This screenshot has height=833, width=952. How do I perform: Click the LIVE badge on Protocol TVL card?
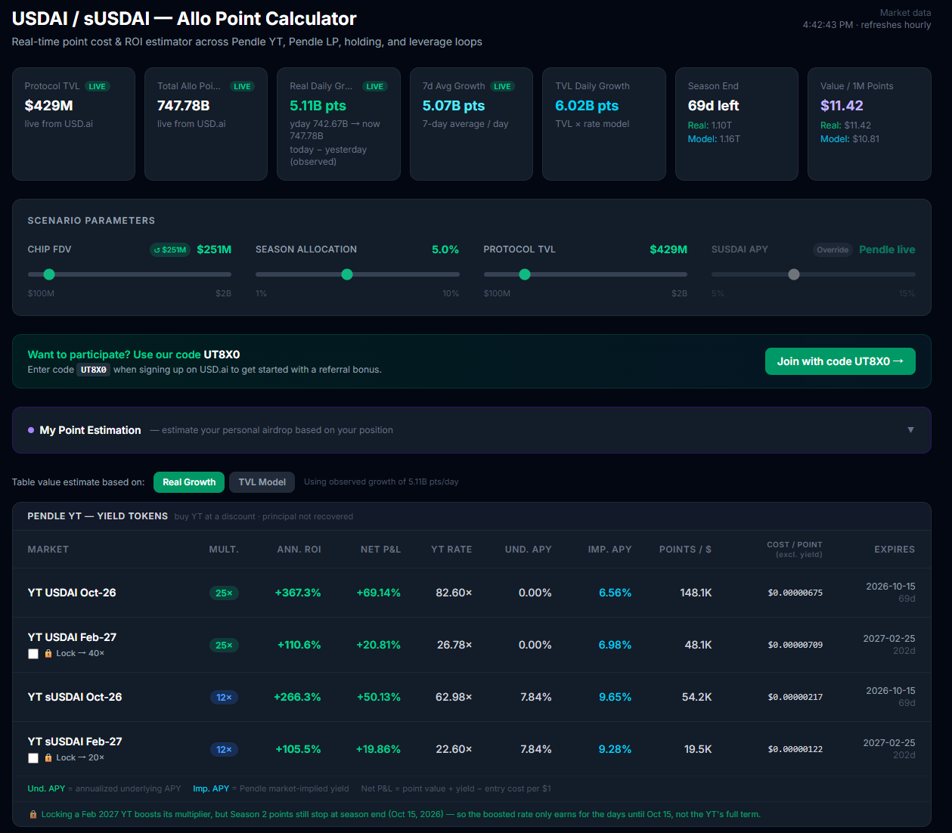97,87
